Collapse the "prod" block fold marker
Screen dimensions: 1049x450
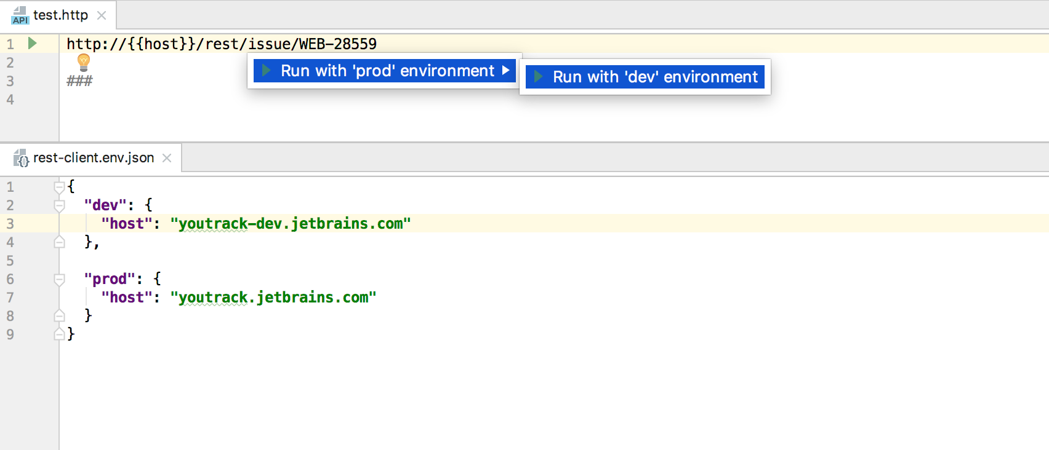(x=59, y=279)
